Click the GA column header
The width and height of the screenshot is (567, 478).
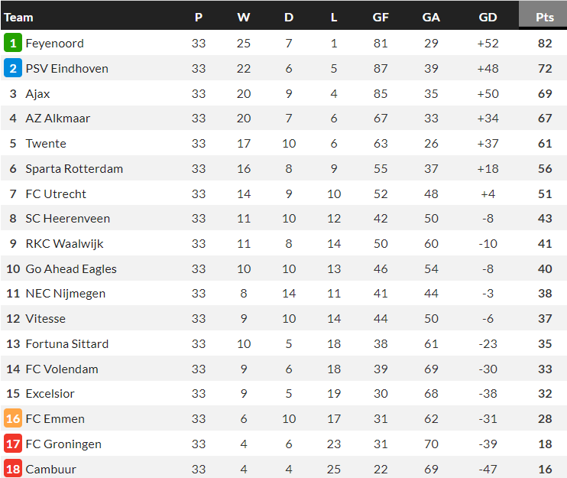pos(431,17)
